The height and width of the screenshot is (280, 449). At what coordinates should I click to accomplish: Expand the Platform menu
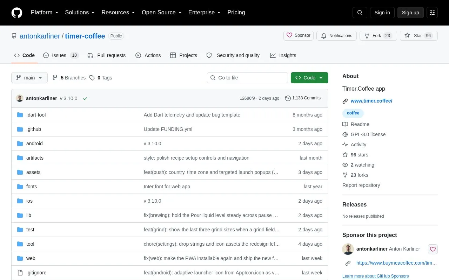45,13
